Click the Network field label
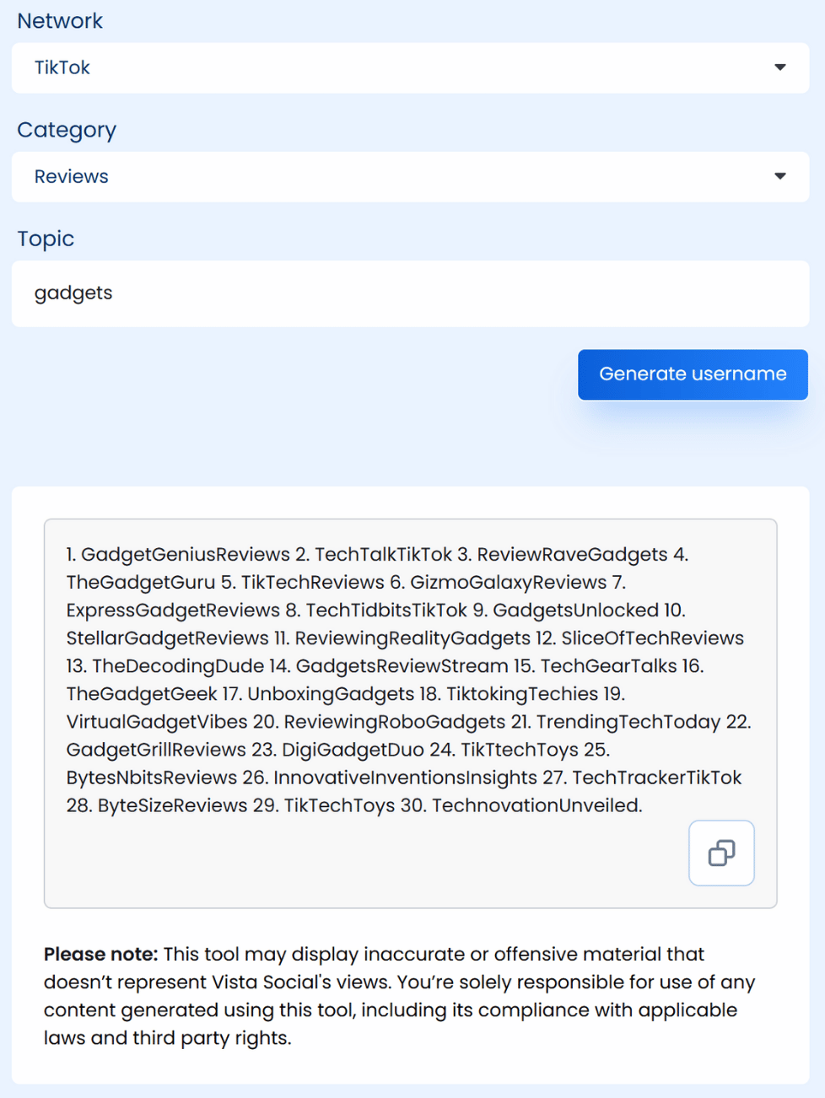This screenshot has height=1098, width=825. [60, 21]
